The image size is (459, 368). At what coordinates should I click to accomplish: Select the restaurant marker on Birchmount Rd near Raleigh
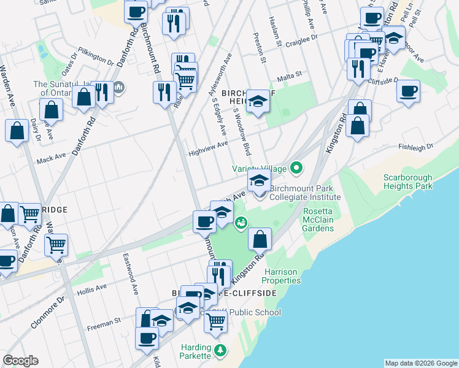click(x=165, y=93)
